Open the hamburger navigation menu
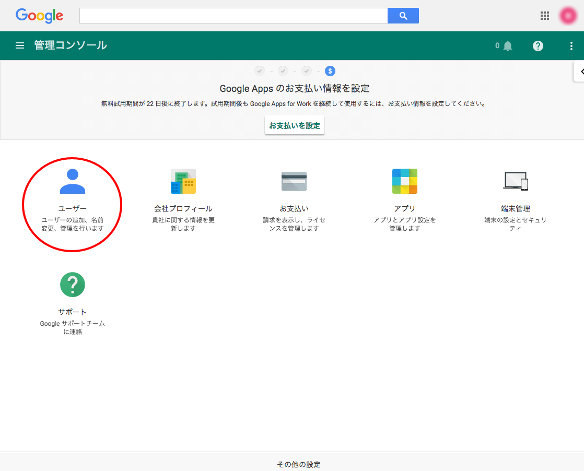 (20, 45)
